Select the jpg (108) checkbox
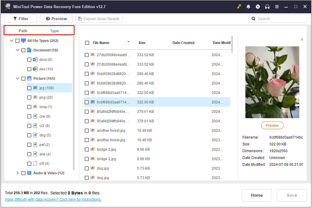Screen dimensions: 312x208 click(x=29, y=88)
